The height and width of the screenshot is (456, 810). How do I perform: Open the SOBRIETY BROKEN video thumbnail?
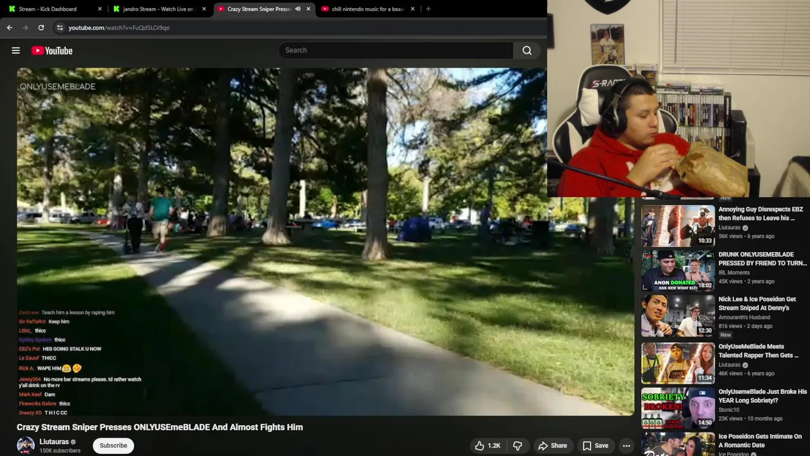tap(678, 408)
